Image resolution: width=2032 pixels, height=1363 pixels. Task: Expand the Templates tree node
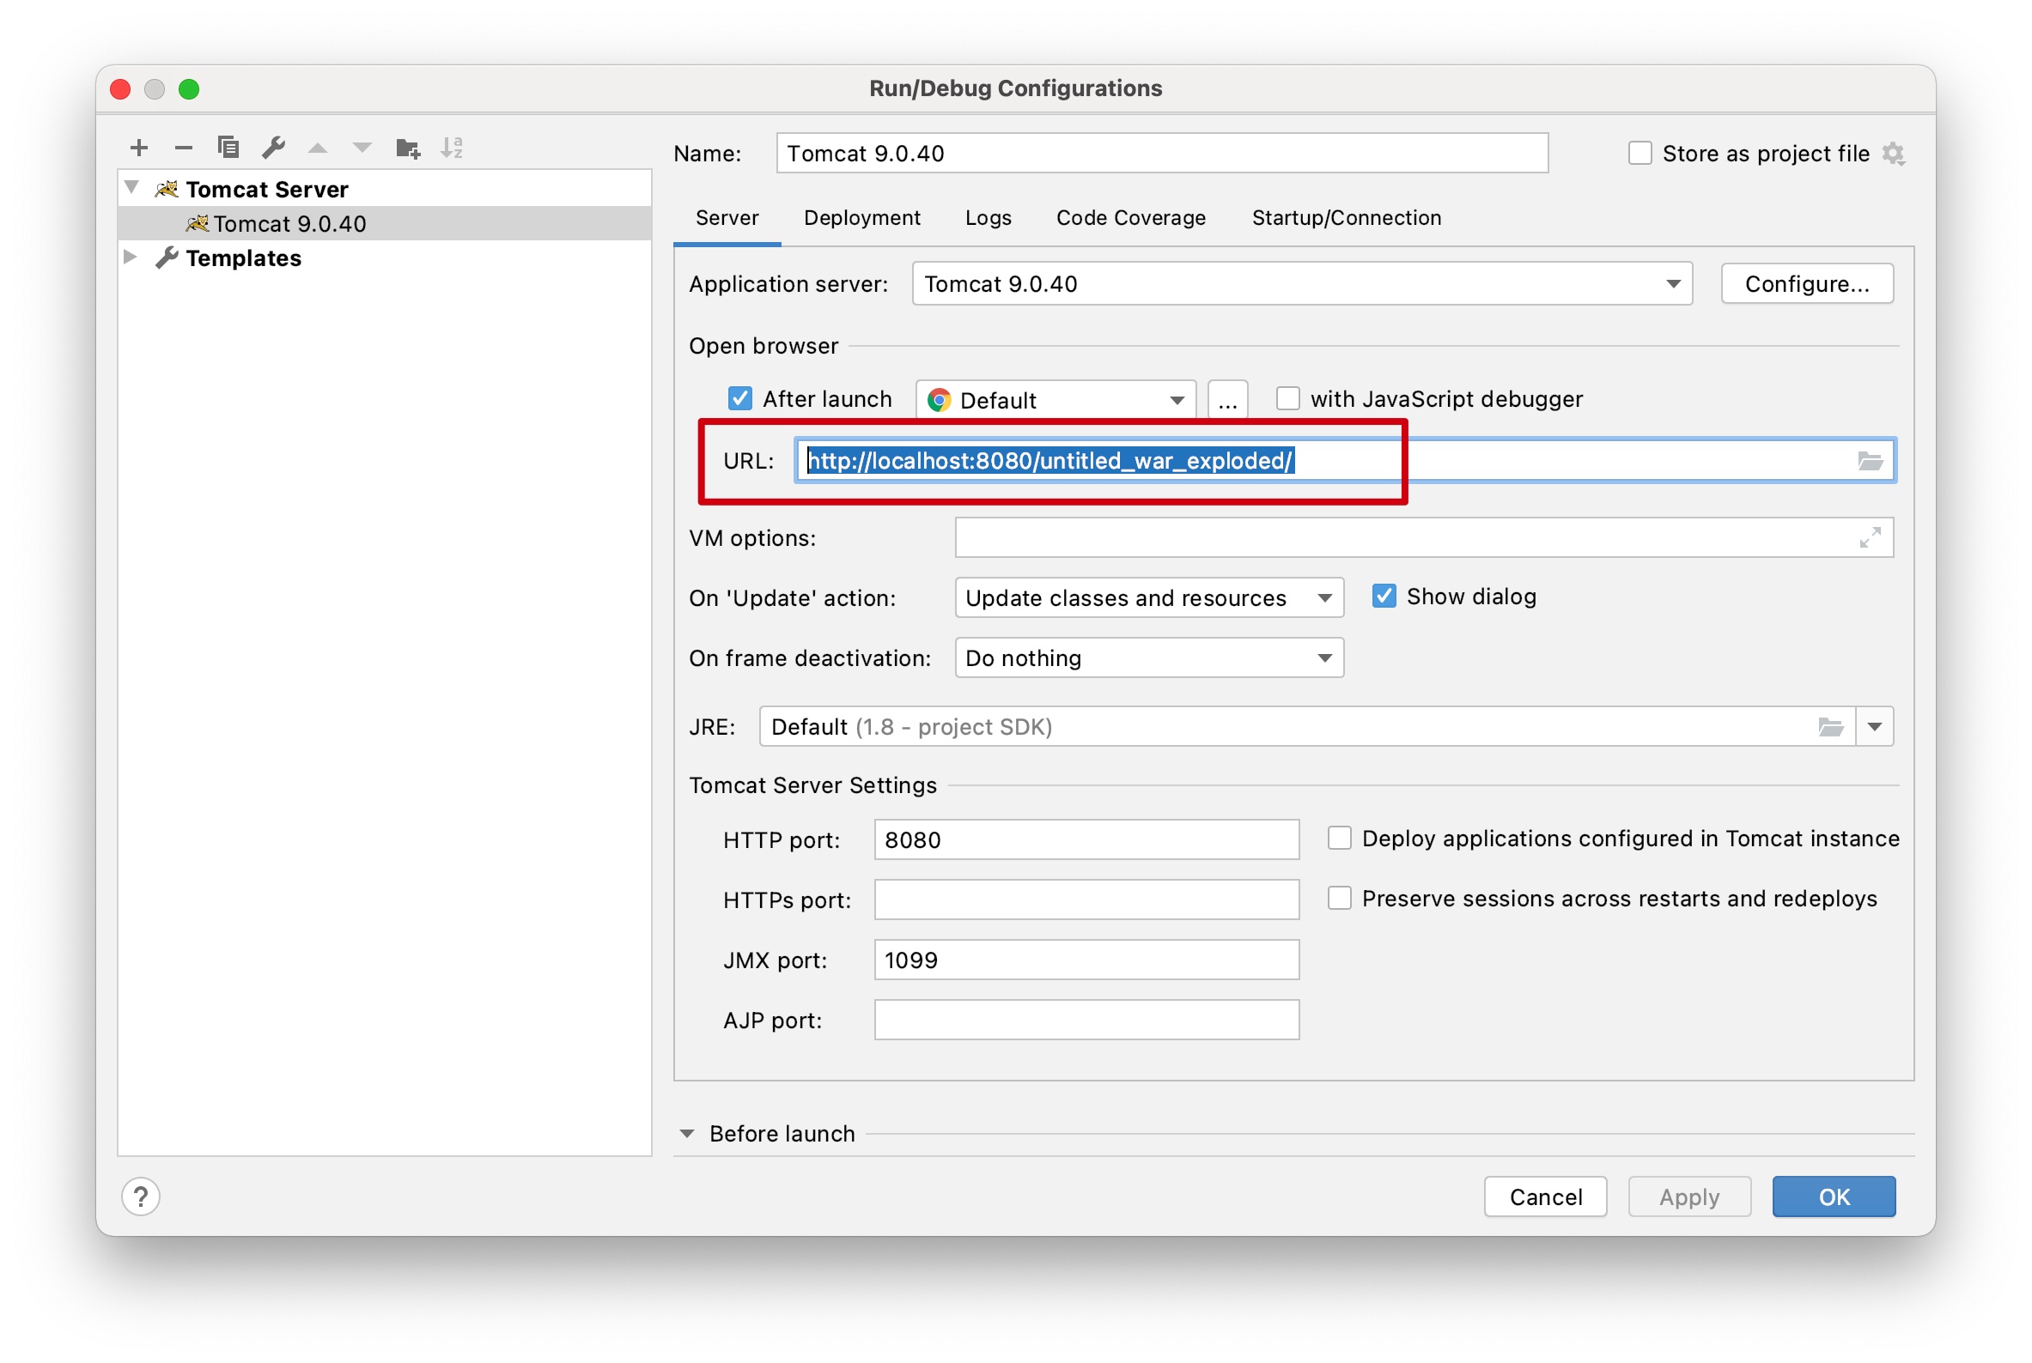point(131,257)
